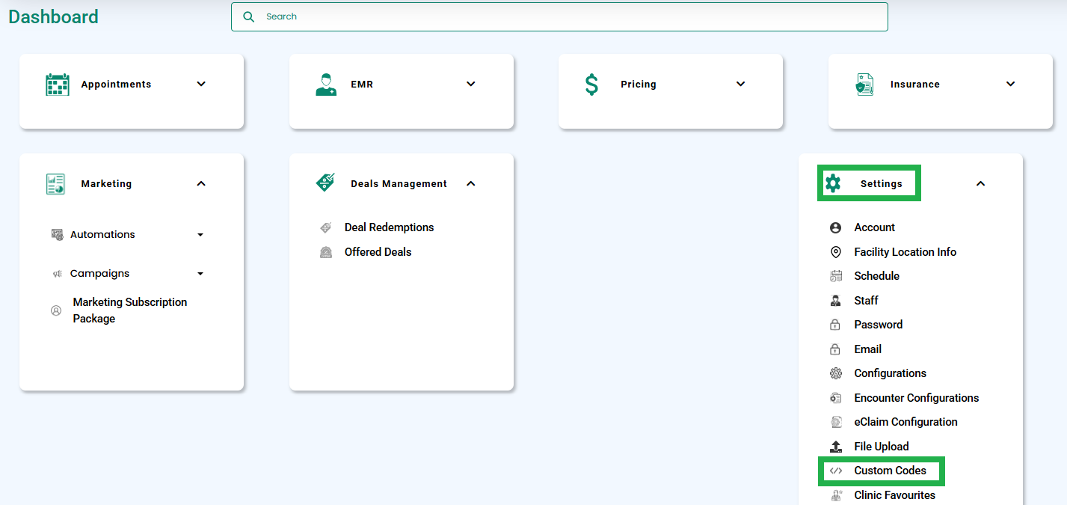This screenshot has width=1067, height=505.
Task: Click the Custom Codes brackets icon
Action: tap(836, 471)
